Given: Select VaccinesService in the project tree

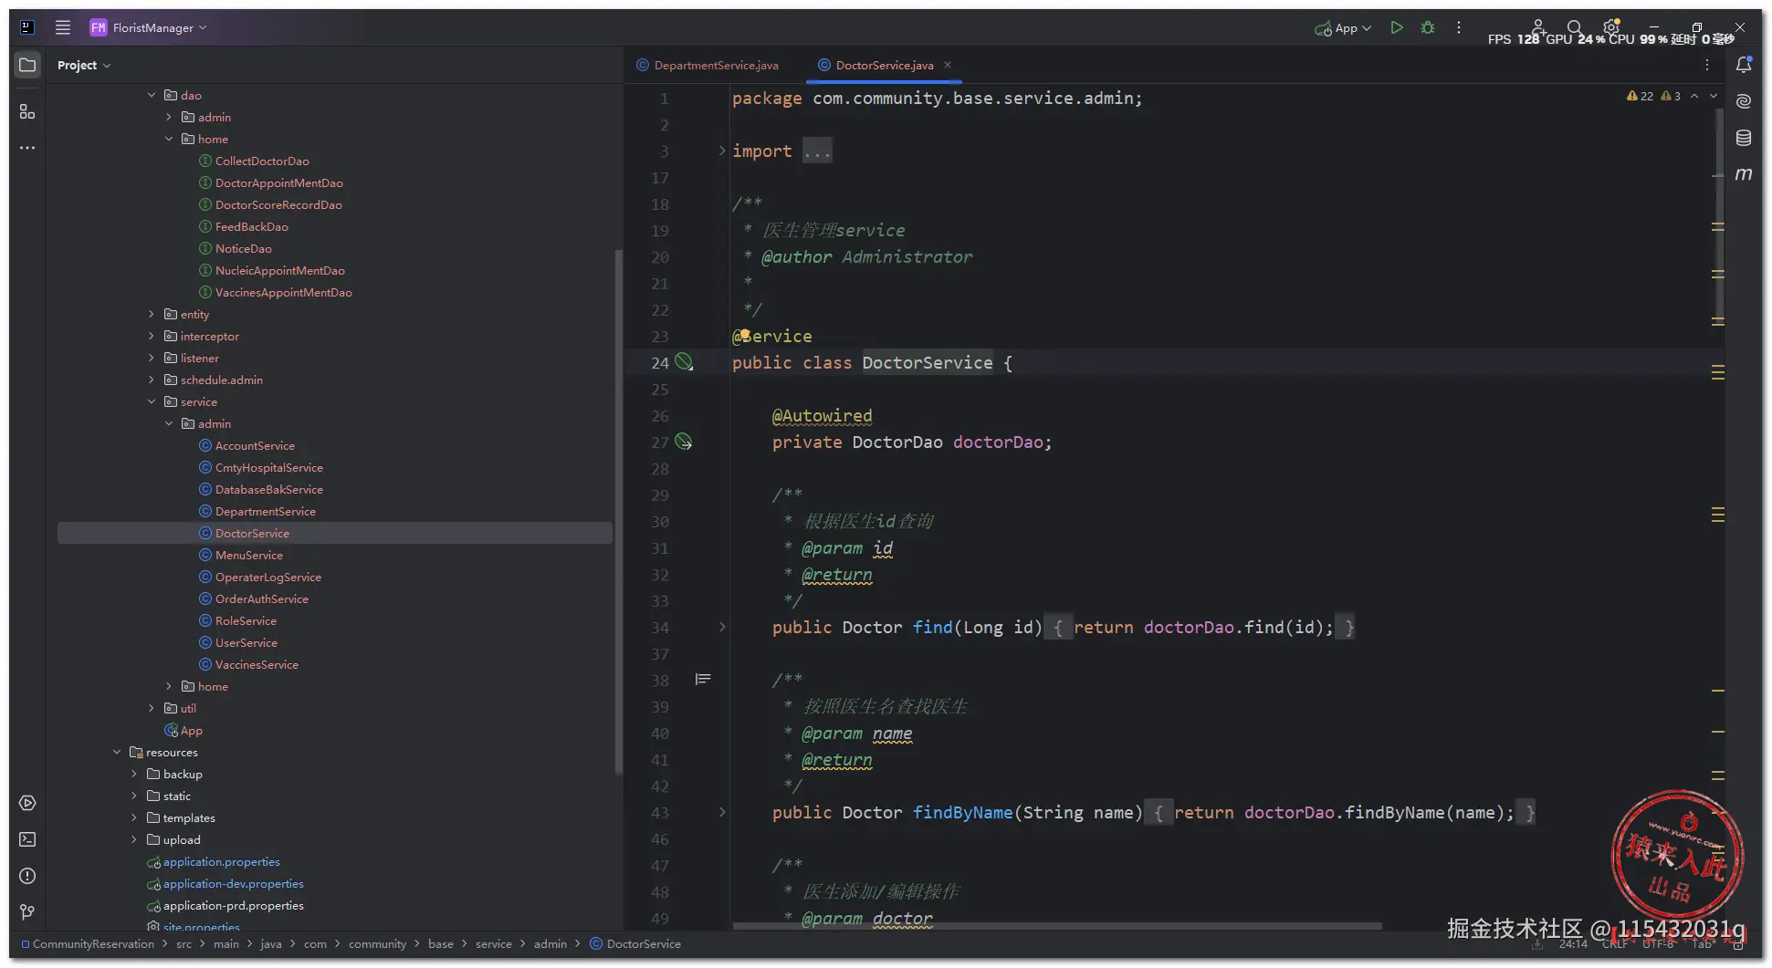Looking at the screenshot, I should coord(257,664).
